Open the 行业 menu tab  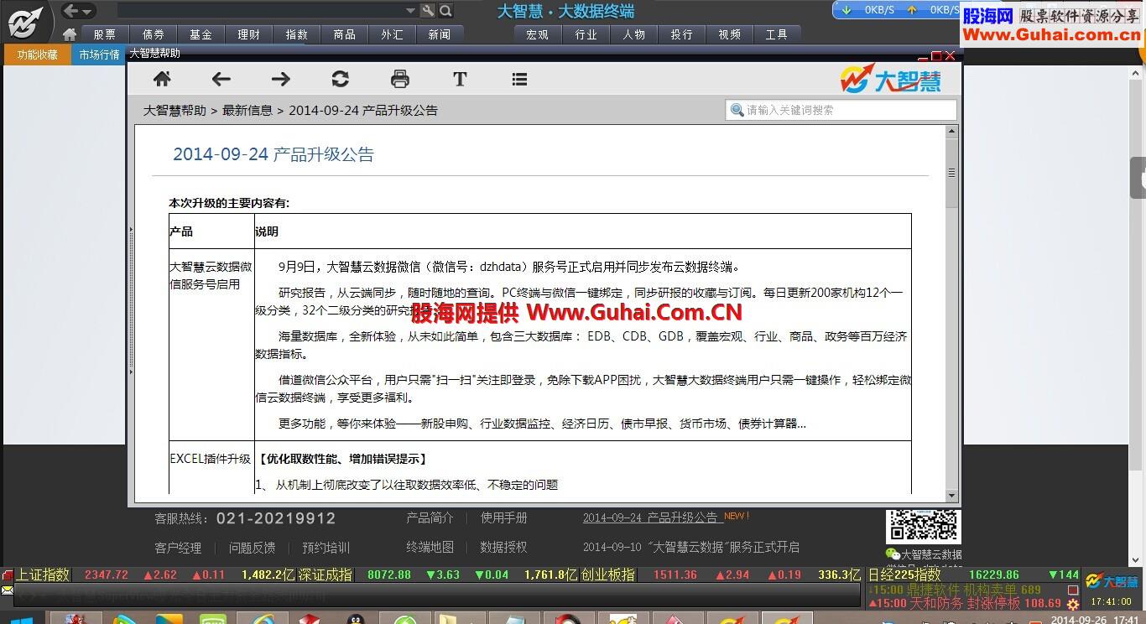[586, 34]
